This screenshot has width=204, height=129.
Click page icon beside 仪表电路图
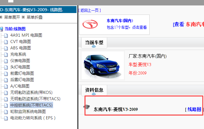point(6,61)
